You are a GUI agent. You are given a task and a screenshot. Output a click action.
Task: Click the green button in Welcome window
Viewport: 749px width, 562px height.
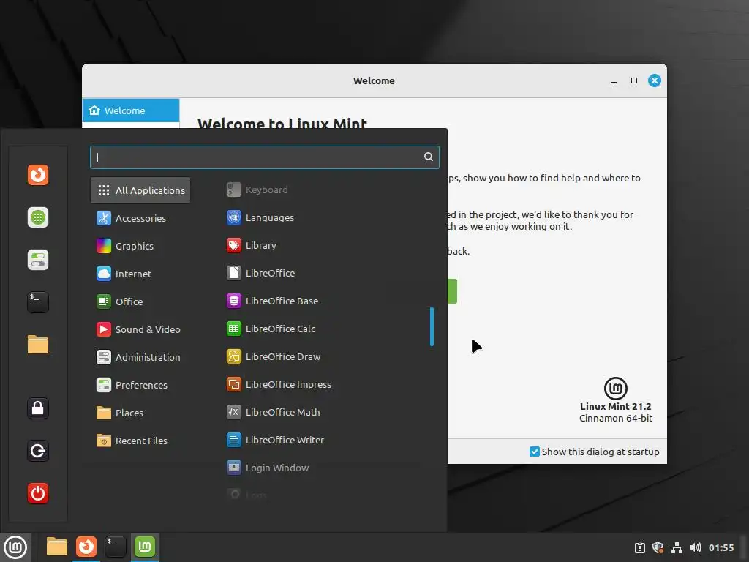452,291
